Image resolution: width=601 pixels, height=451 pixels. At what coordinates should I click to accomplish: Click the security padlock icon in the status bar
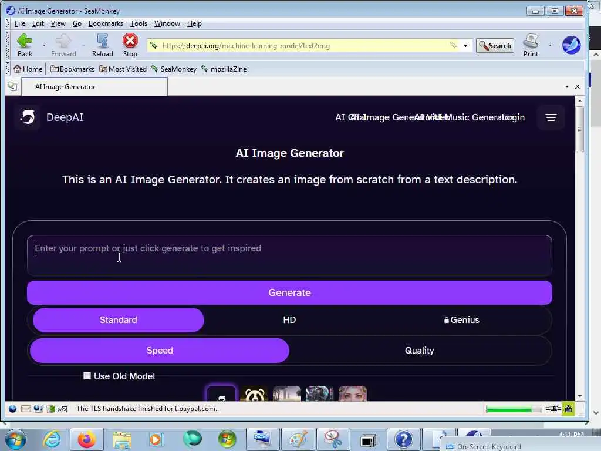click(x=568, y=409)
